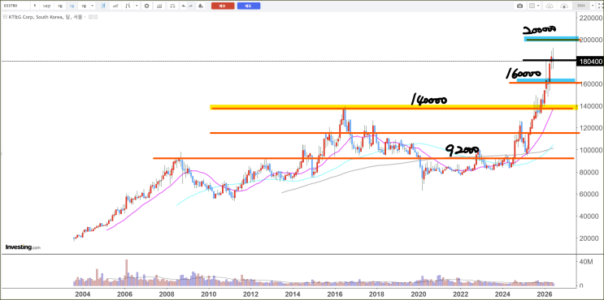This screenshot has width=604, height=300.
Task: Expand the chart type dropdown arrow
Action: point(137,6)
